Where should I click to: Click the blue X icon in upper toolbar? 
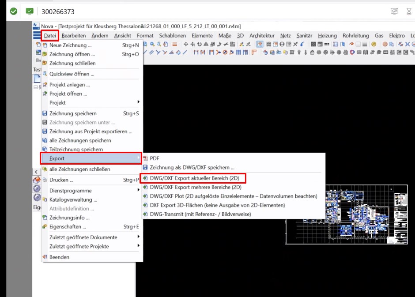click(x=407, y=44)
